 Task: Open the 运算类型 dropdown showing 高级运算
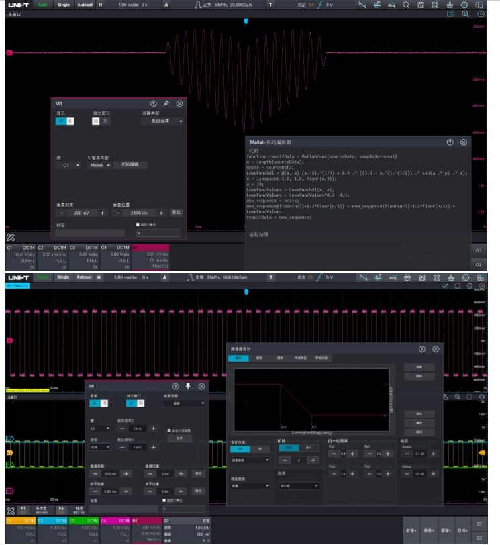[163, 121]
